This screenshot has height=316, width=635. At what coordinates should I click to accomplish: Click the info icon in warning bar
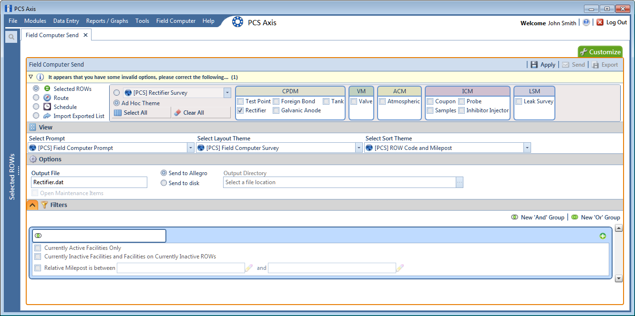pyautogui.click(x=41, y=77)
